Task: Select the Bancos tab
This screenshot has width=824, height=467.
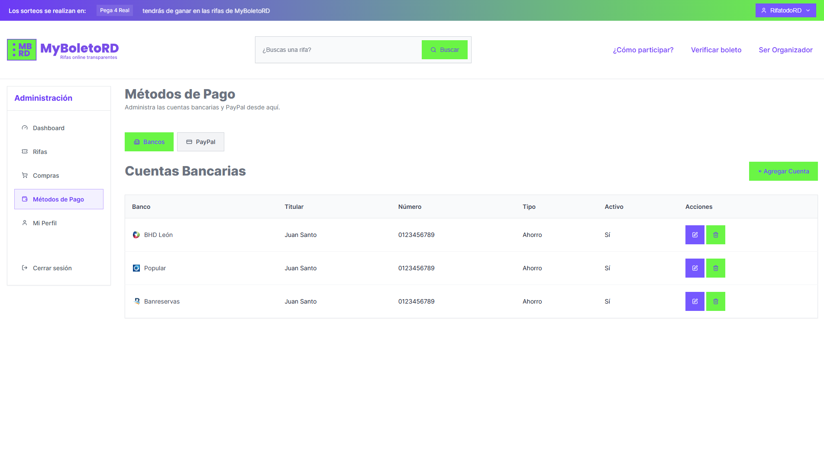Action: coord(149,142)
